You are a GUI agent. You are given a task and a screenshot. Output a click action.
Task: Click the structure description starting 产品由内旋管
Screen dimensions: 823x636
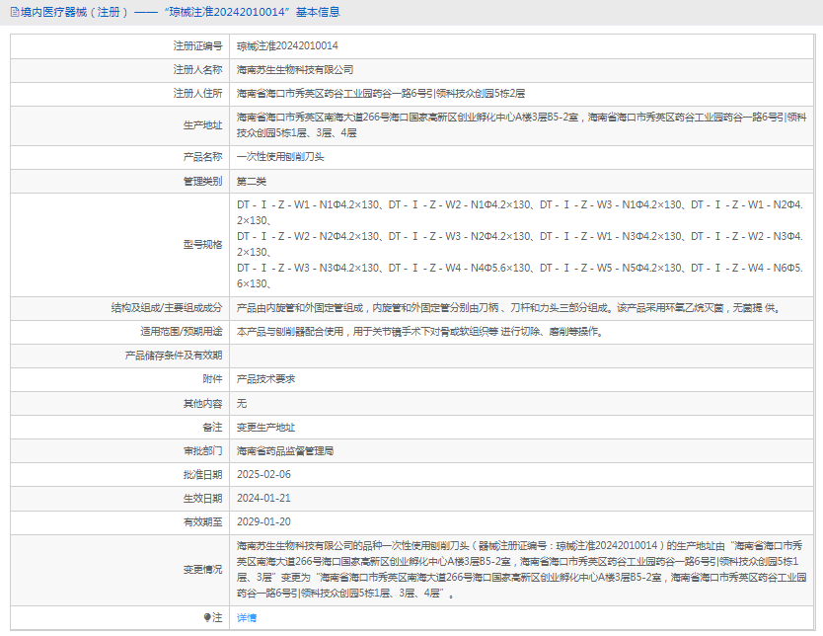[509, 308]
